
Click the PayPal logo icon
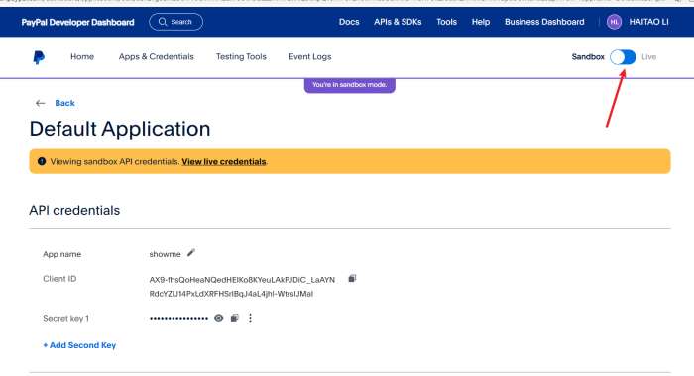click(x=39, y=57)
